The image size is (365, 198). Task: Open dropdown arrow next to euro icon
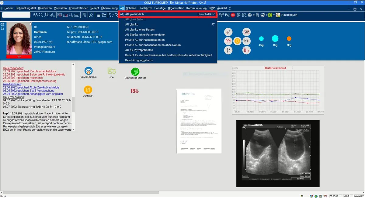pos(274,15)
